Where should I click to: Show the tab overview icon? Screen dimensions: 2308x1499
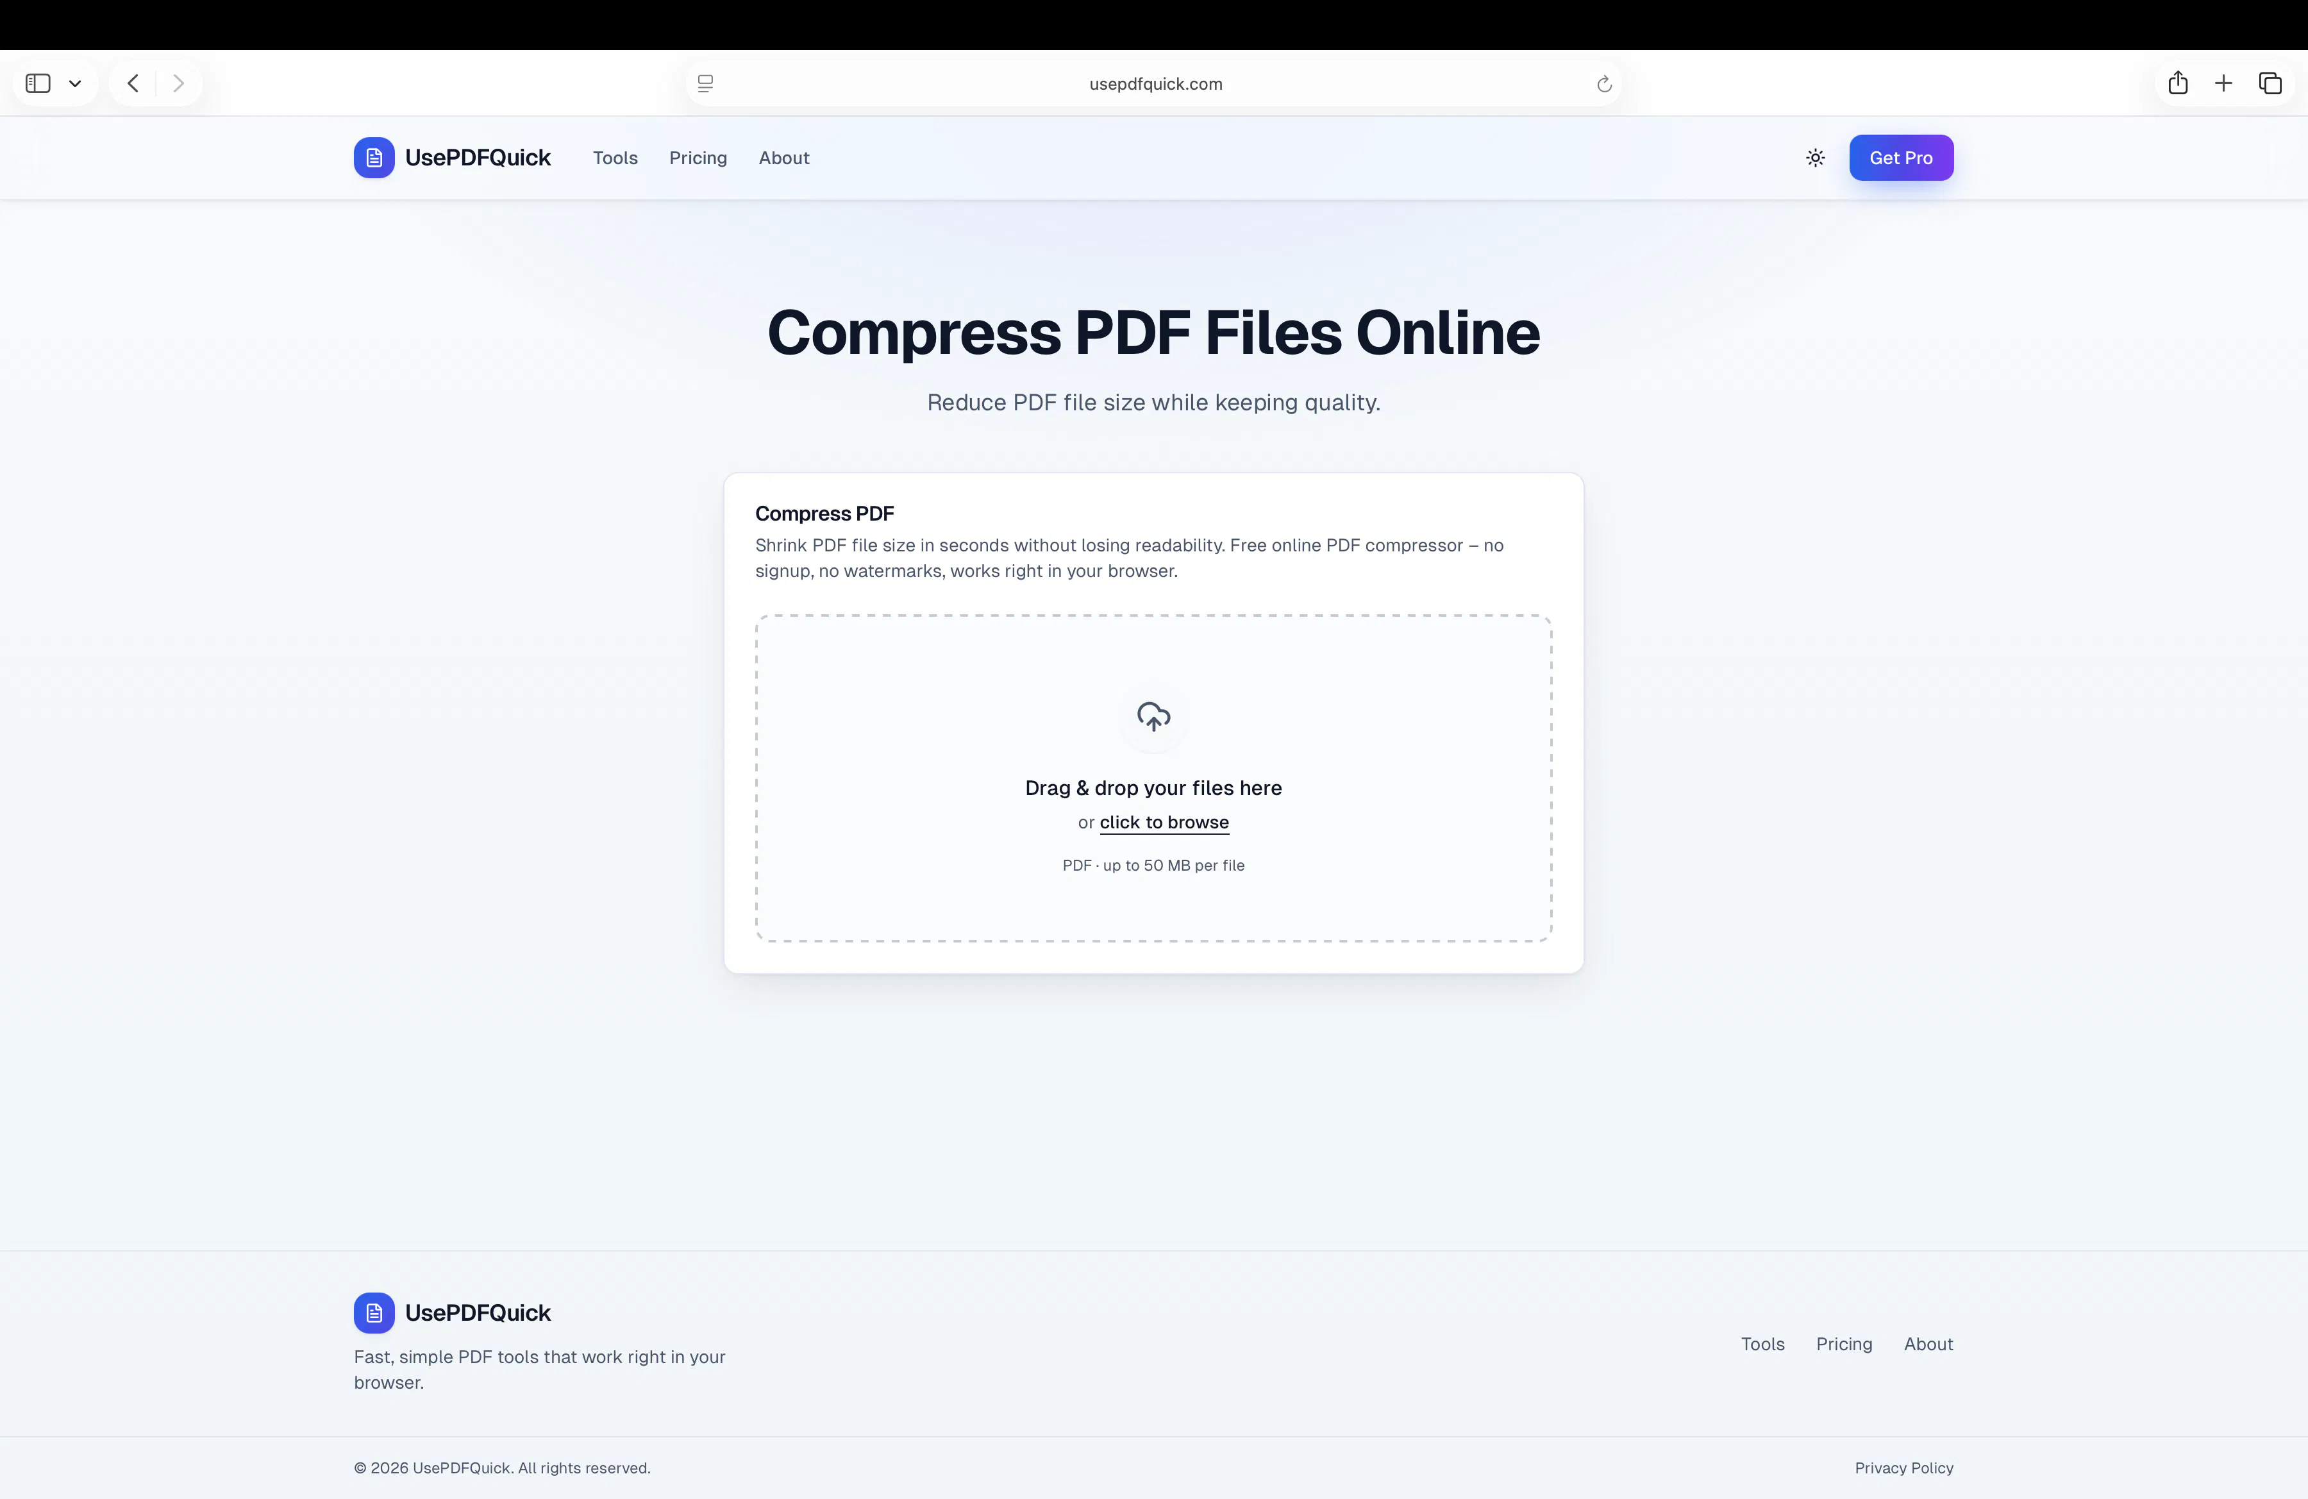point(2270,83)
